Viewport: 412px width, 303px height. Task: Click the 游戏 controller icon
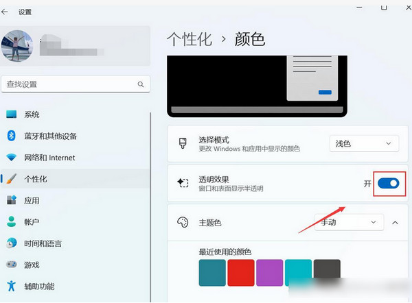[x=11, y=265]
